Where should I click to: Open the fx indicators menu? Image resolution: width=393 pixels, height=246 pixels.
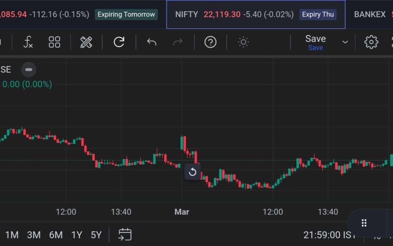pyautogui.click(x=28, y=42)
